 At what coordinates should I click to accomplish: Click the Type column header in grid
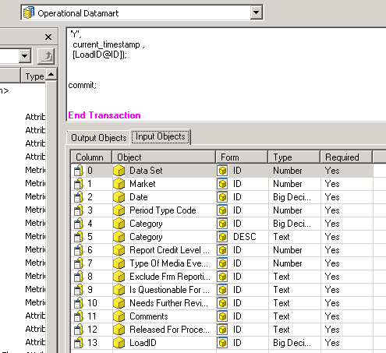(x=294, y=157)
